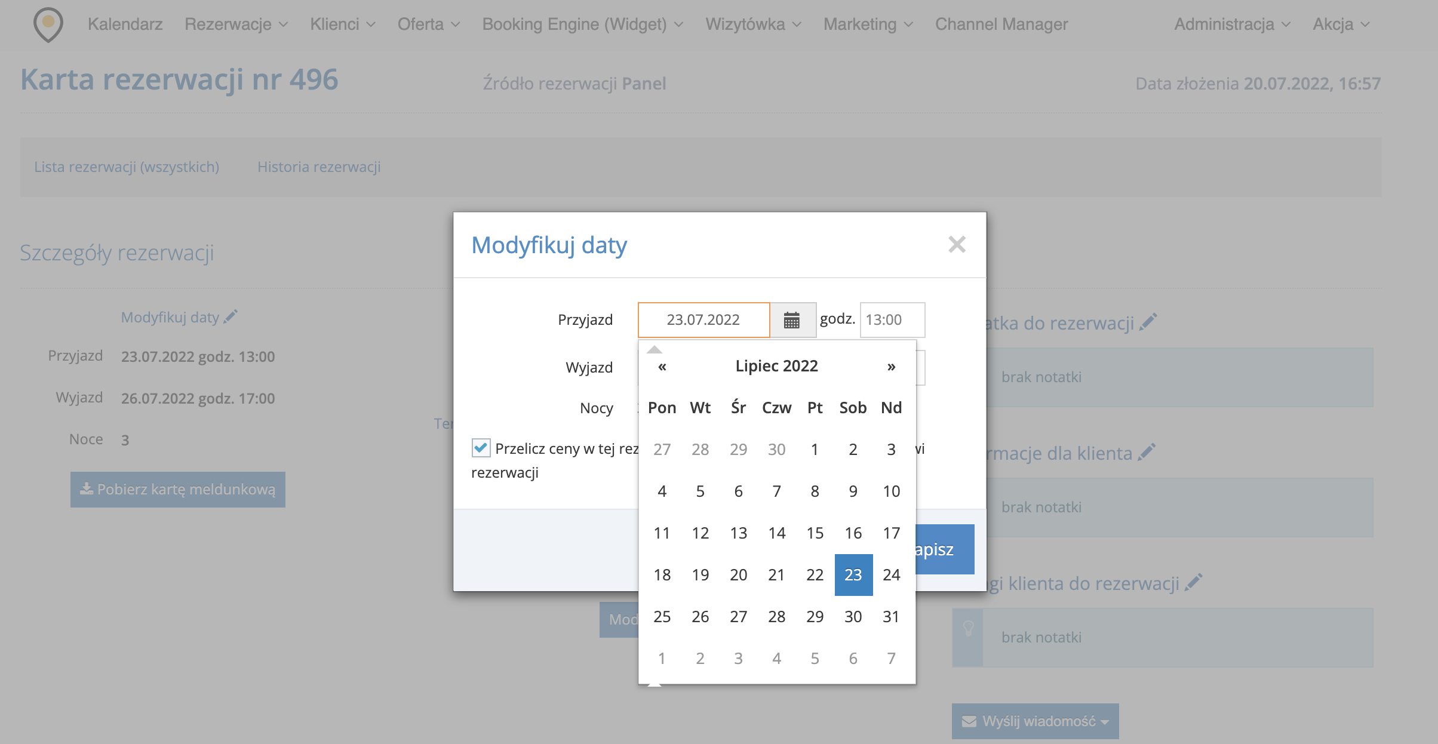Image resolution: width=1438 pixels, height=744 pixels.
Task: Click the pencil icon next to Modyfikuj daty
Action: click(x=231, y=316)
